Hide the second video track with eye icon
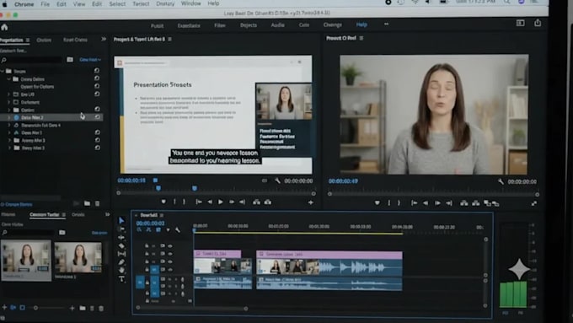Viewport: 573px width, 323px height. point(170,254)
